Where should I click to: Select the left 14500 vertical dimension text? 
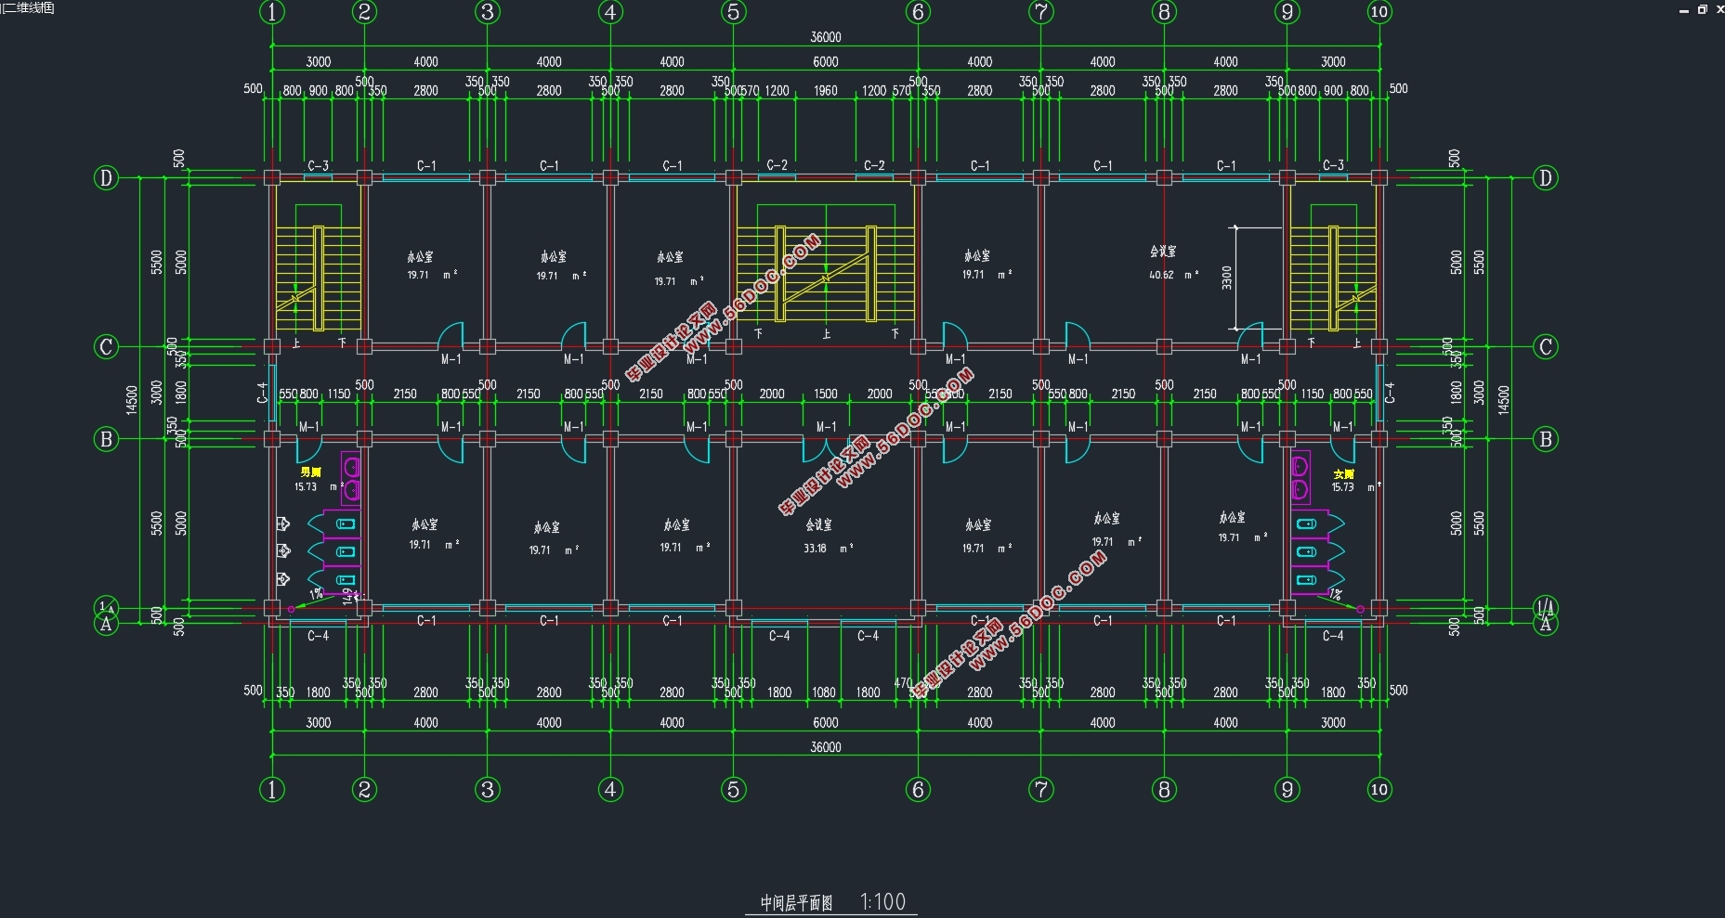pyautogui.click(x=132, y=399)
